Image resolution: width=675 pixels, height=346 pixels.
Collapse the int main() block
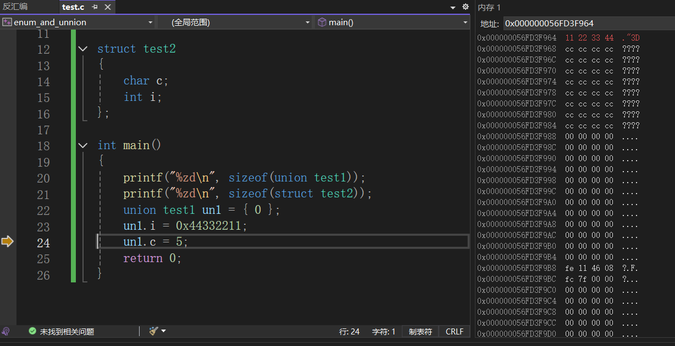(82, 145)
